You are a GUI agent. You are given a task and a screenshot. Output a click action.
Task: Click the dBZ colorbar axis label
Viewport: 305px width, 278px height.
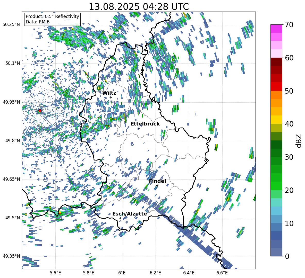pyautogui.click(x=299, y=141)
